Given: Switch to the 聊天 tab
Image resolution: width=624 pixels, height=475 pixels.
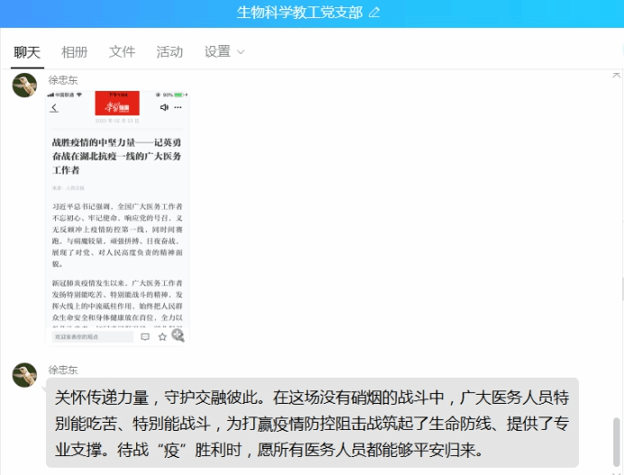Looking at the screenshot, I should pos(27,52).
